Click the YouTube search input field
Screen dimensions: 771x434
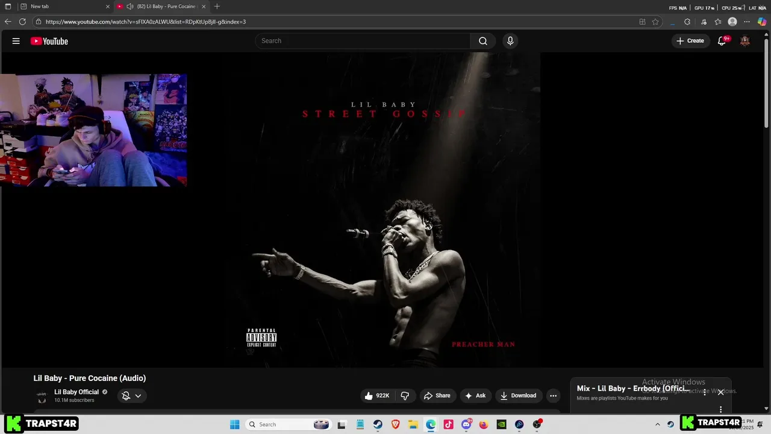click(363, 41)
